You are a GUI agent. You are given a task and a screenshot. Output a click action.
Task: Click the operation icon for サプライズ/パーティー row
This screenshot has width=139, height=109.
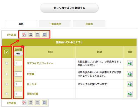(130, 63)
